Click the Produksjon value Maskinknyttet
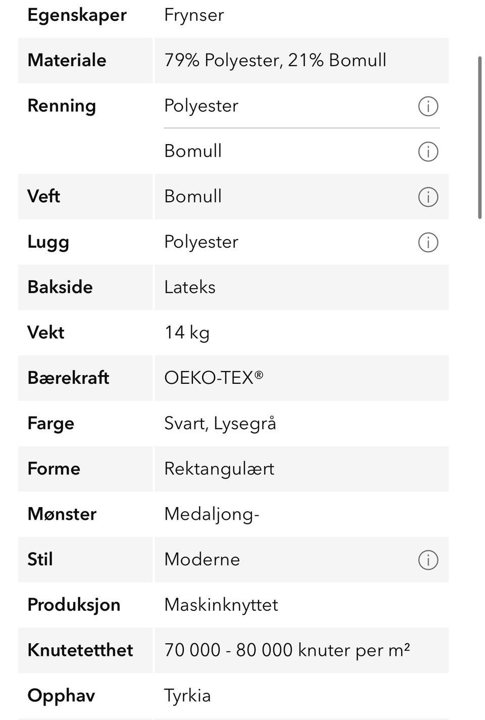This screenshot has width=485, height=720. point(221,605)
